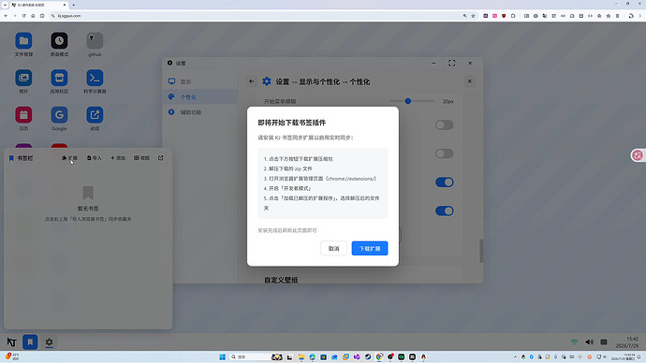Disable the lowest blue enabled switch

[444, 211]
